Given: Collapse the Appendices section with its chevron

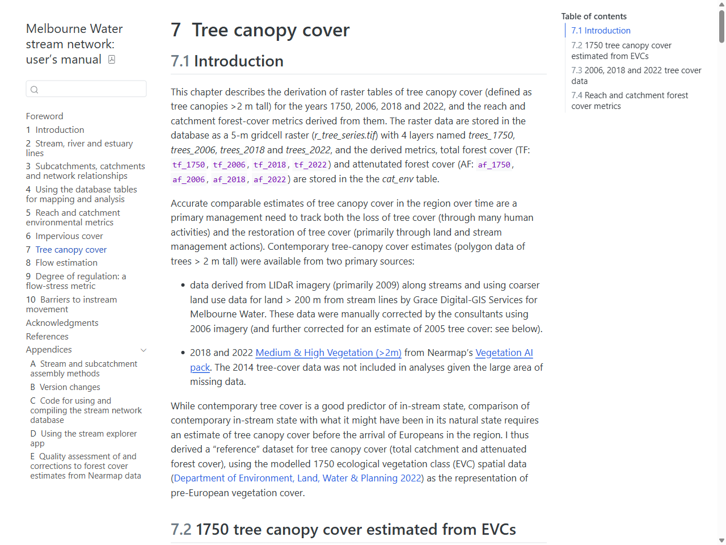Looking at the screenshot, I should pos(143,350).
